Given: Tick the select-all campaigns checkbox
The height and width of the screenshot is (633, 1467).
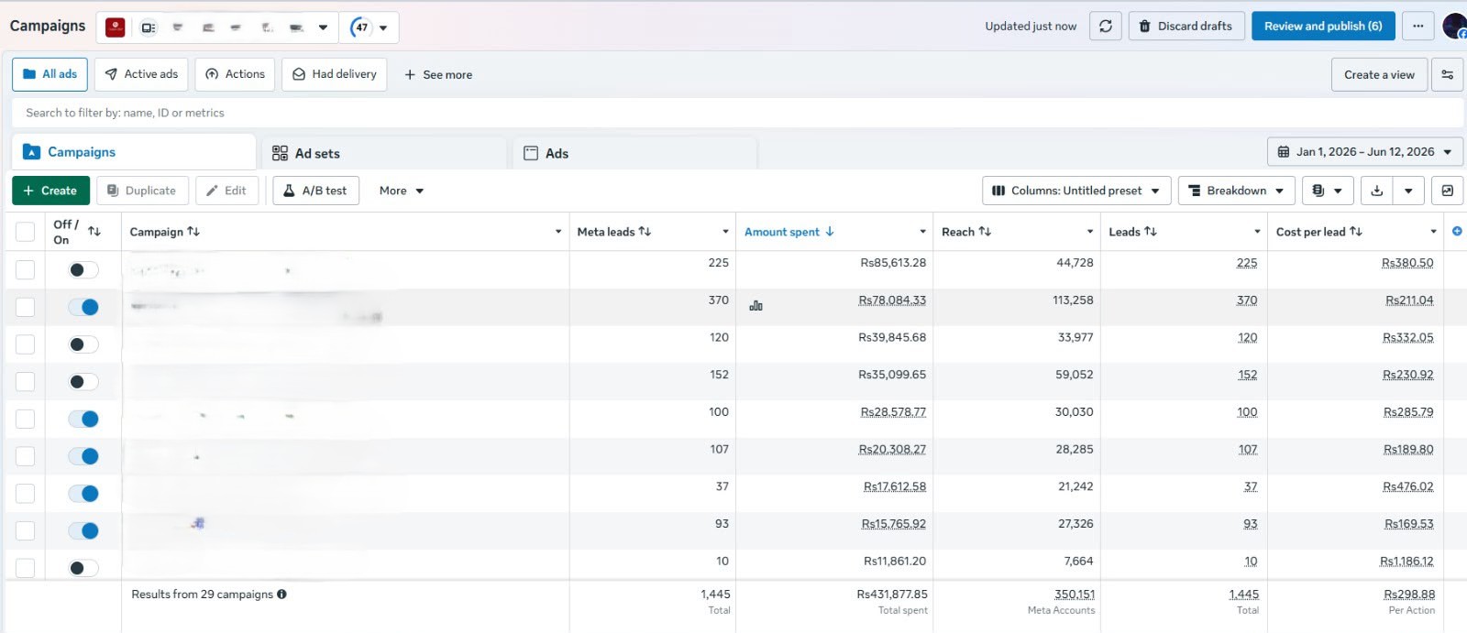Looking at the screenshot, I should pyautogui.click(x=26, y=233).
